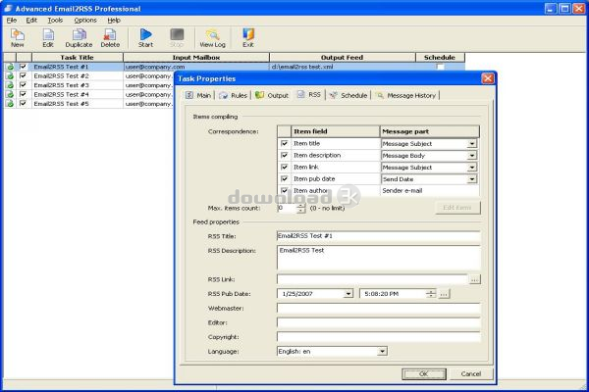Click status icon of Email2RSS Test #3 row
This screenshot has height=392, width=589.
pos(10,85)
